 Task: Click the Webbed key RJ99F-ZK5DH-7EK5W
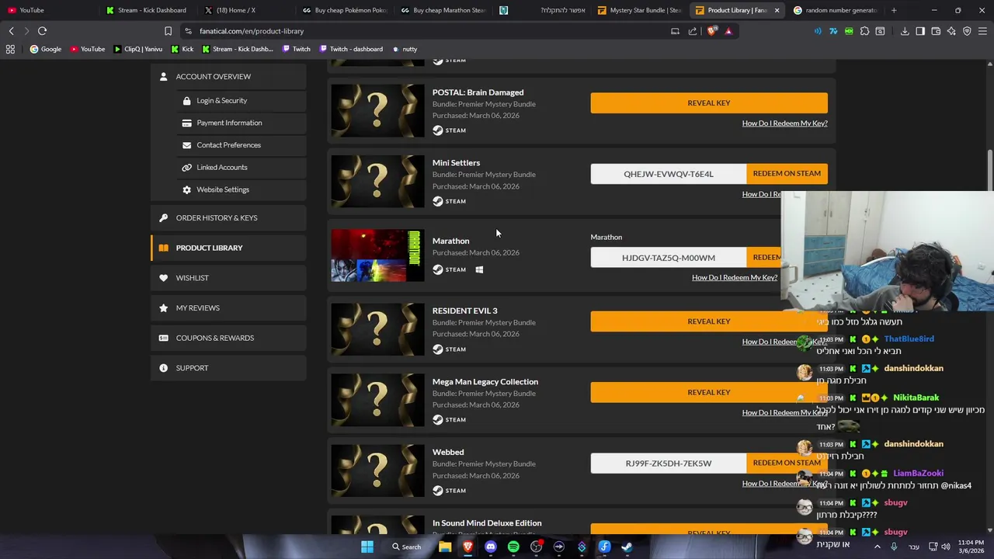[668, 464]
